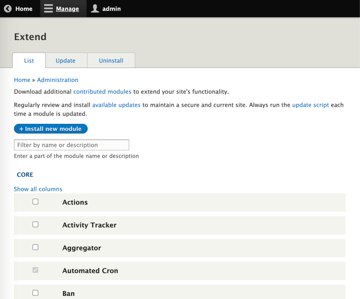Collapse the CORE module group
Image resolution: width=360 pixels, height=299 pixels.
click(x=25, y=175)
